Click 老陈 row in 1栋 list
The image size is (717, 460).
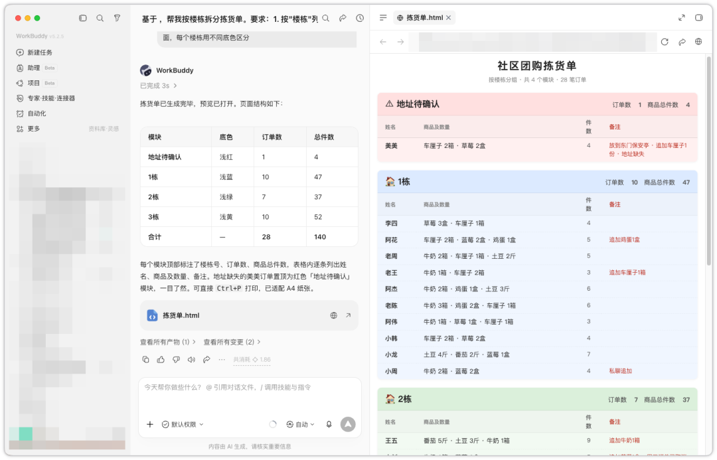click(537, 305)
